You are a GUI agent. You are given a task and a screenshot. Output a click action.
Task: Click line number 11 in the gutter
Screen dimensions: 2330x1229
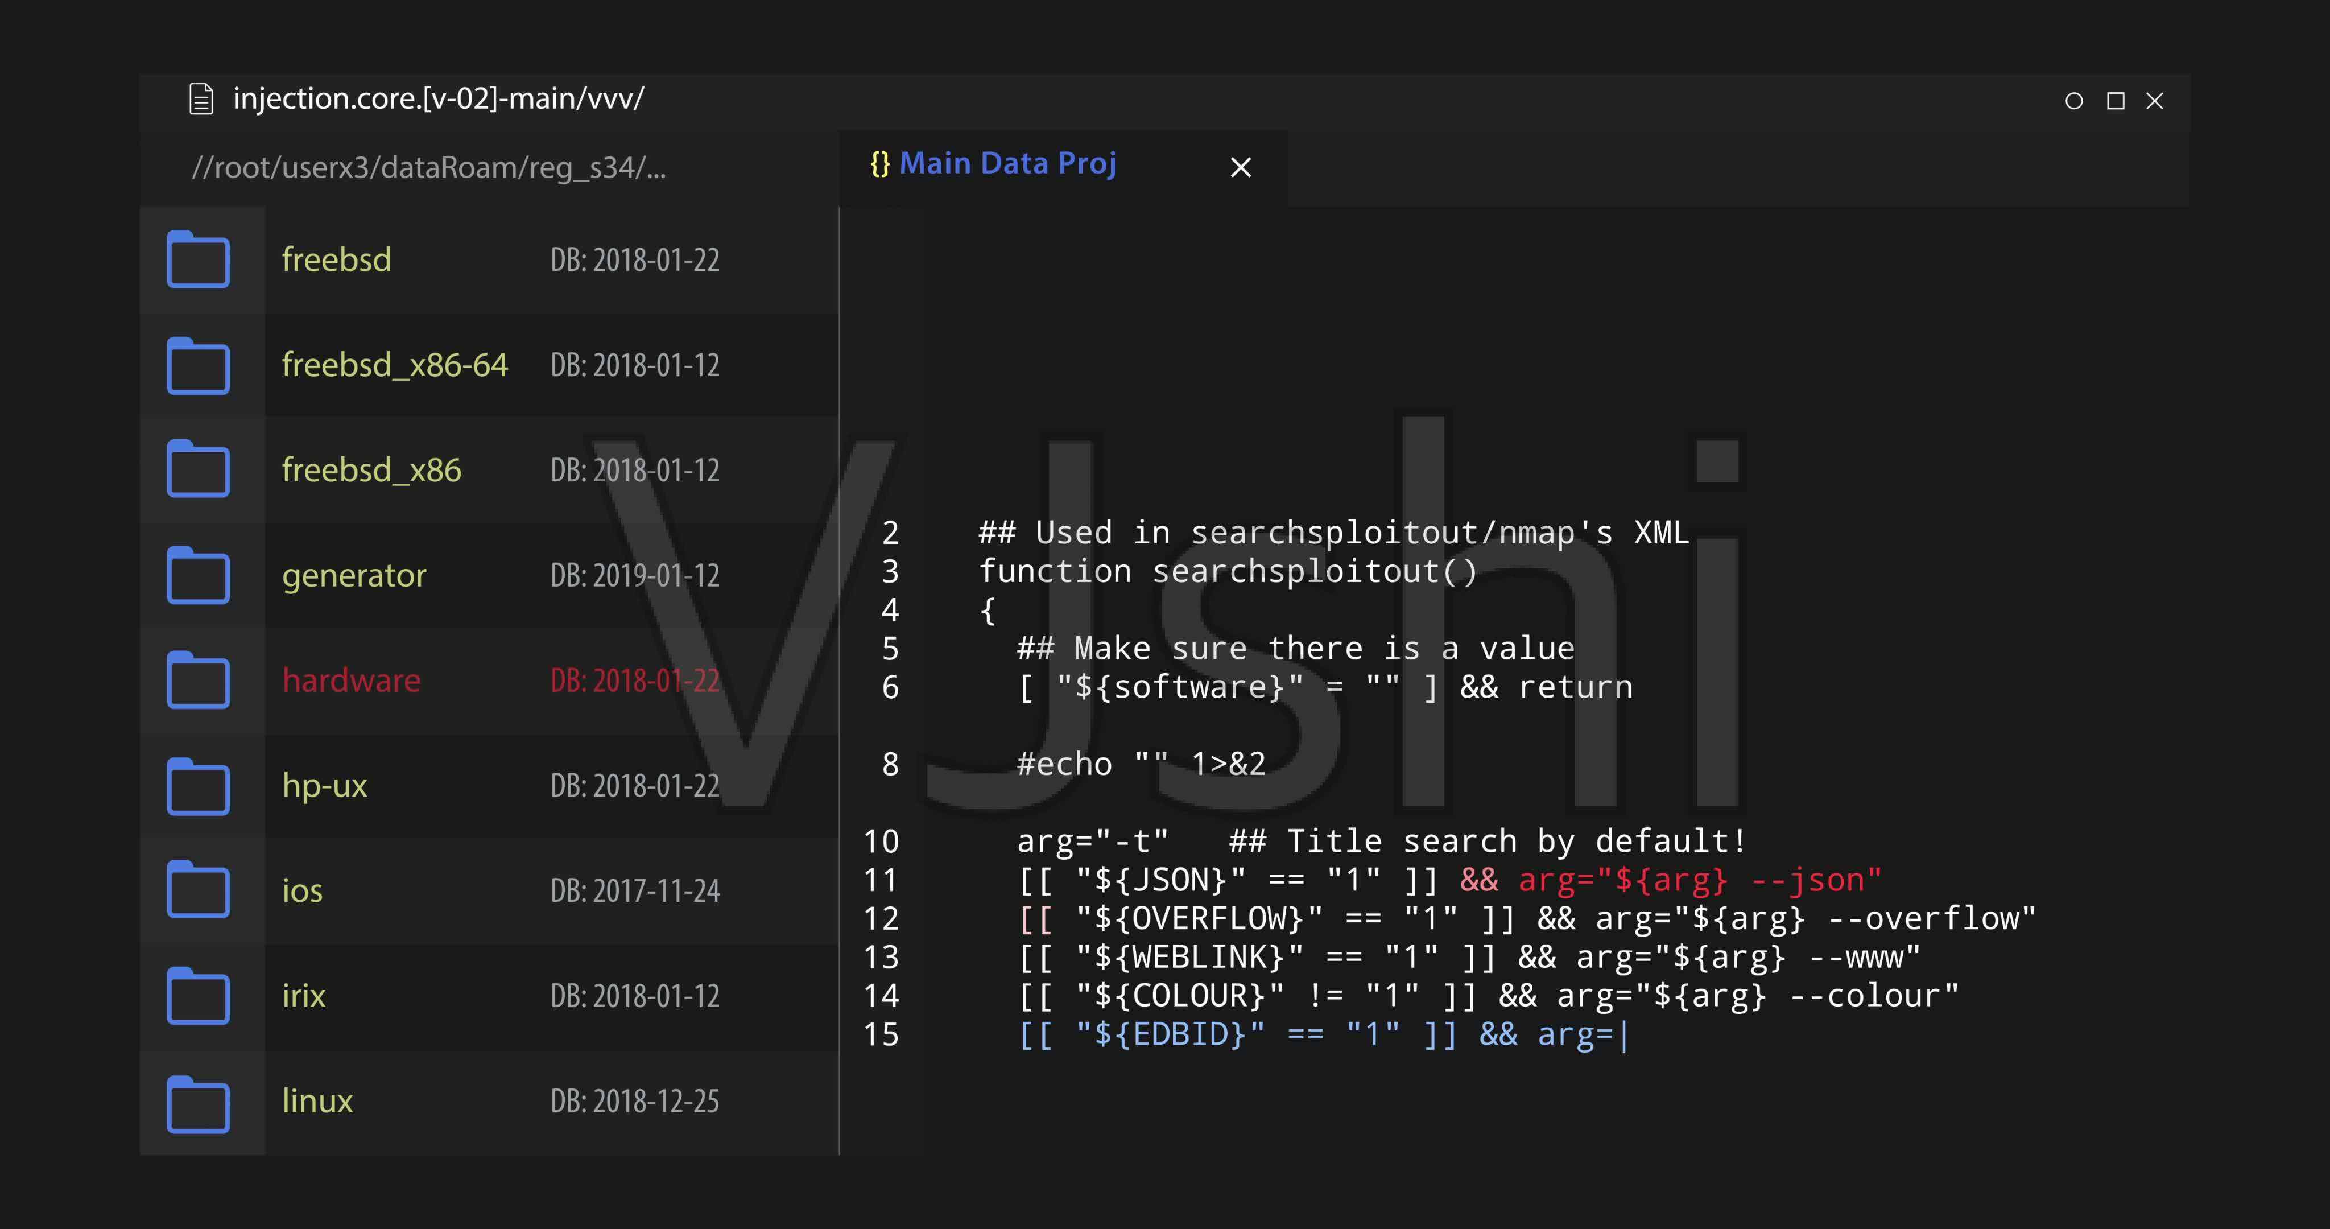click(881, 880)
